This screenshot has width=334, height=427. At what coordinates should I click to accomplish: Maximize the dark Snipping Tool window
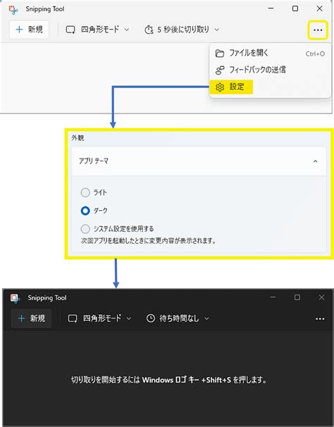click(297, 297)
